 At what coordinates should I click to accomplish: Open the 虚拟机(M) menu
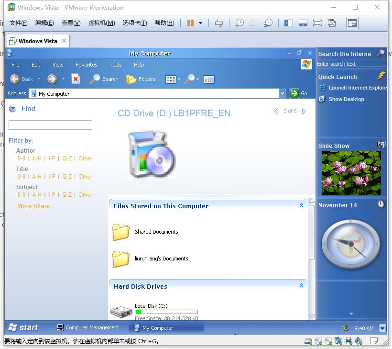click(101, 23)
